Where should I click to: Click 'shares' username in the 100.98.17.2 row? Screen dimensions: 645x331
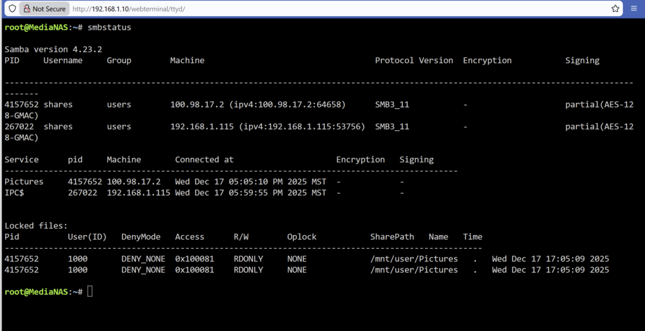pos(58,105)
